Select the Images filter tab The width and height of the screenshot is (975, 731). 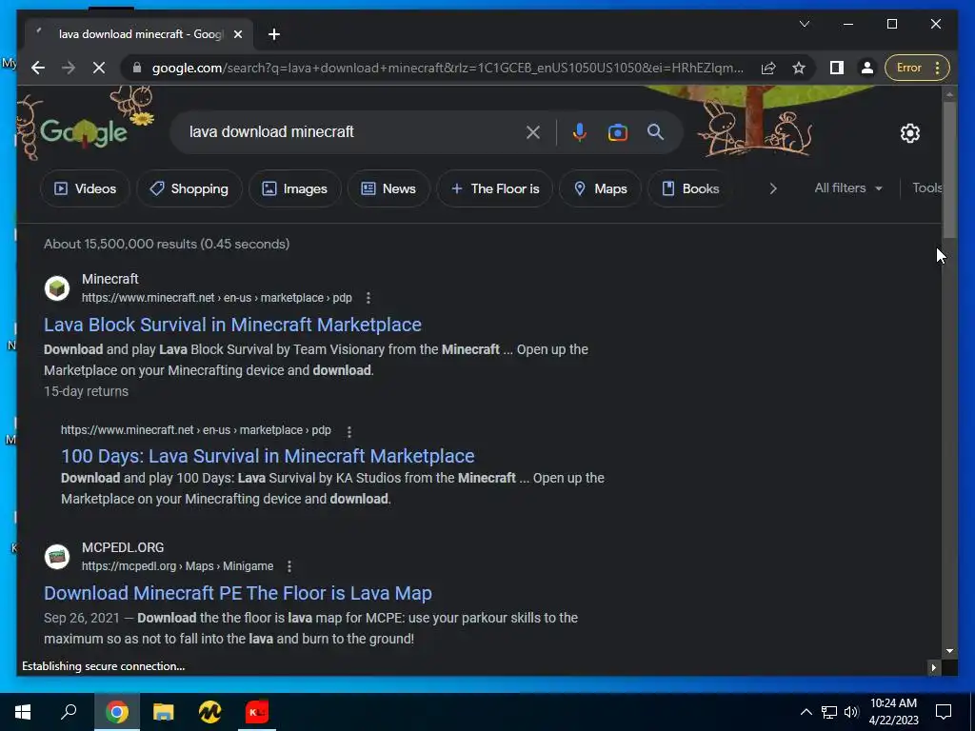[x=295, y=189]
